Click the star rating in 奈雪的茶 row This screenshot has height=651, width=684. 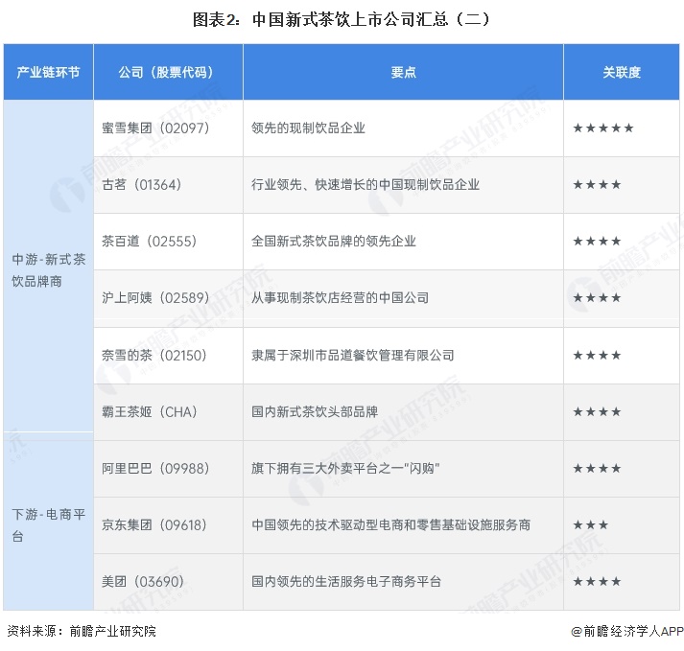coord(597,356)
